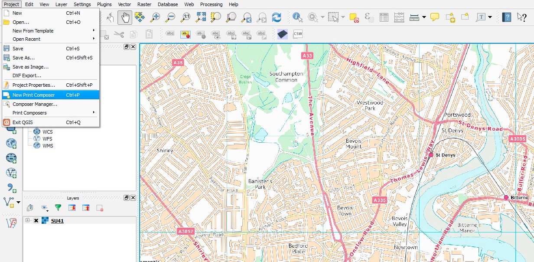Open the Attribute Table
Screen dimensions: 534x262
click(x=384, y=18)
